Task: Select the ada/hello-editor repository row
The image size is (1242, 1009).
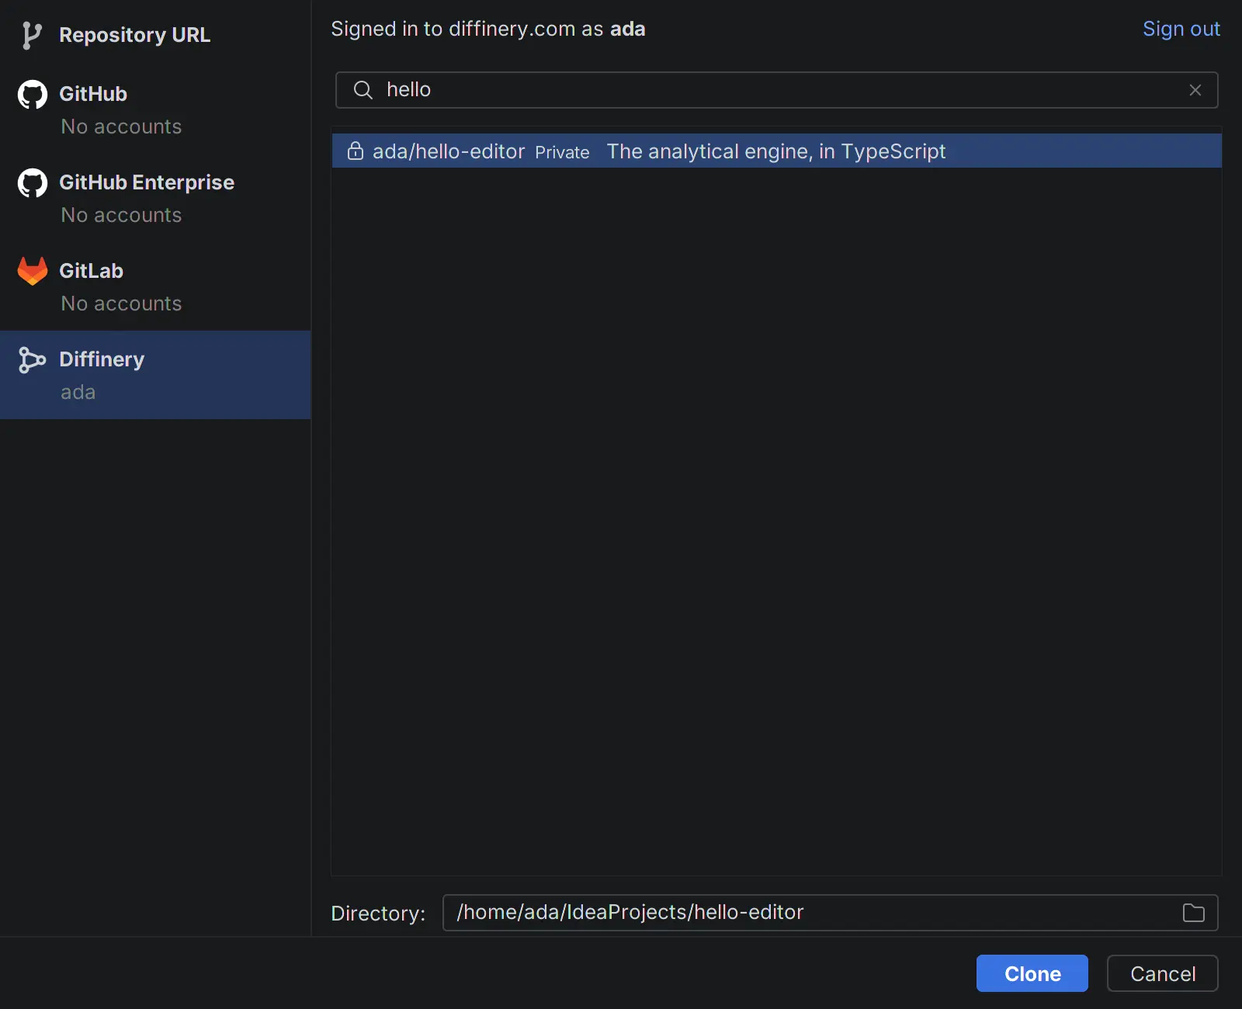Action: 777,151
